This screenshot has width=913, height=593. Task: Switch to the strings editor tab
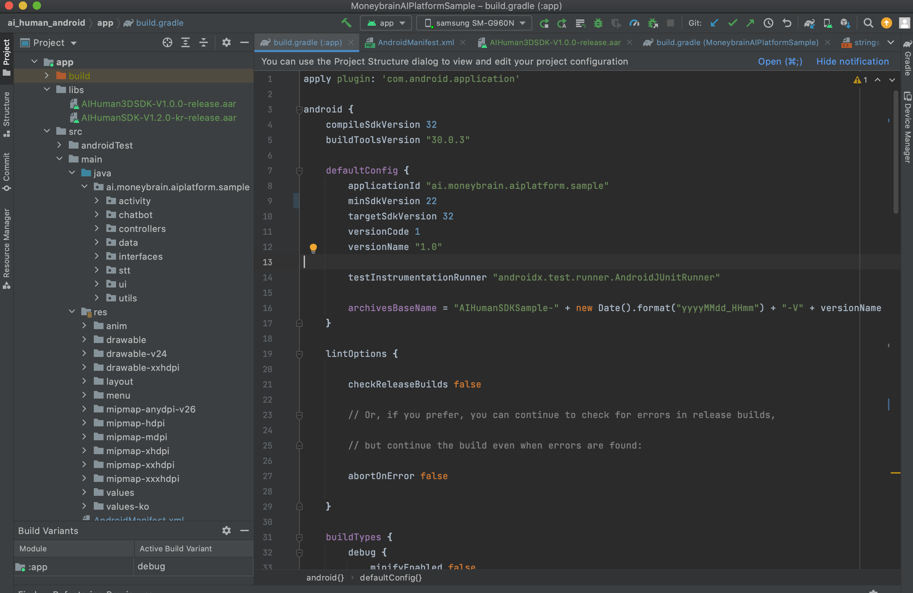pyautogui.click(x=861, y=43)
